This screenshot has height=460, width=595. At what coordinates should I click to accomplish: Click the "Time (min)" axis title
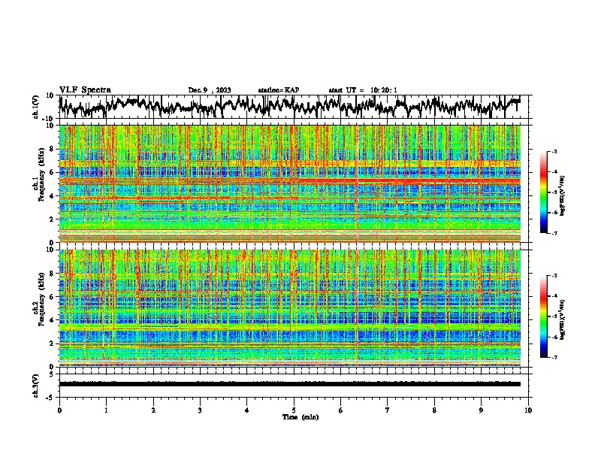coord(301,417)
